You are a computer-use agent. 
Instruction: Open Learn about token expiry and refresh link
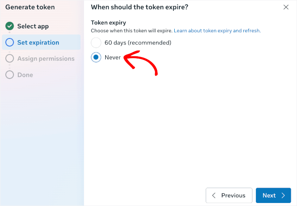217,31
